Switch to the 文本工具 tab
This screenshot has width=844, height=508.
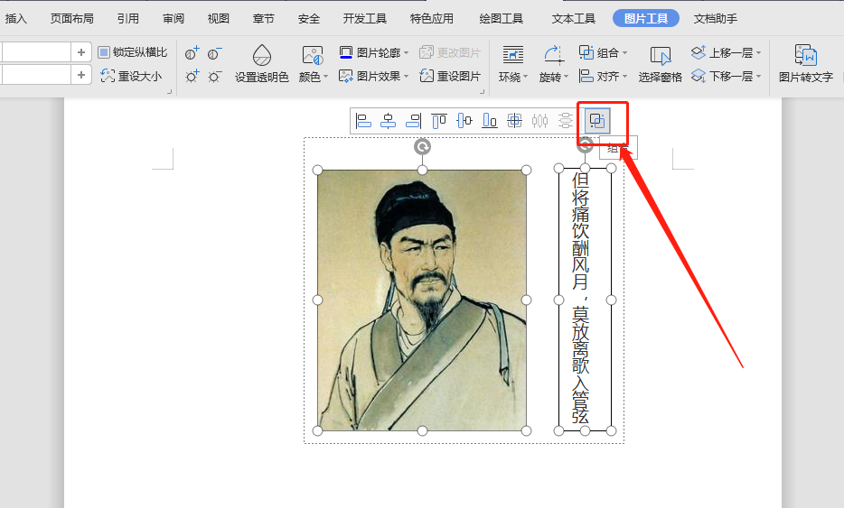[573, 19]
